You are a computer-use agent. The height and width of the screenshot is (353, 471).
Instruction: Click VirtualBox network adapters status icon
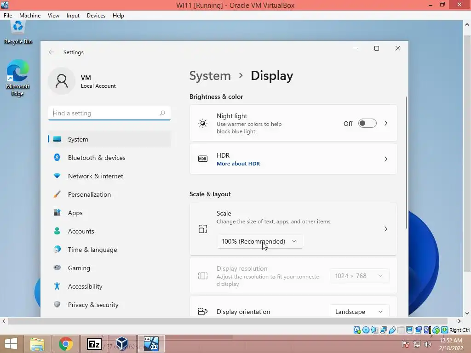pos(383,330)
